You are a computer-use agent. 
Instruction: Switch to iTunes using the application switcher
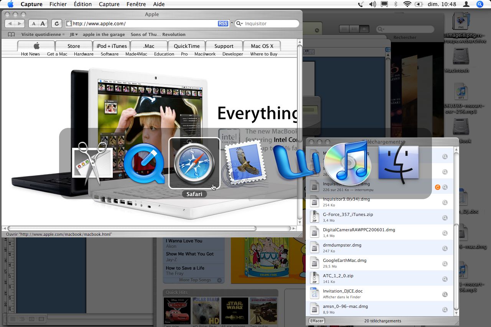(x=348, y=163)
